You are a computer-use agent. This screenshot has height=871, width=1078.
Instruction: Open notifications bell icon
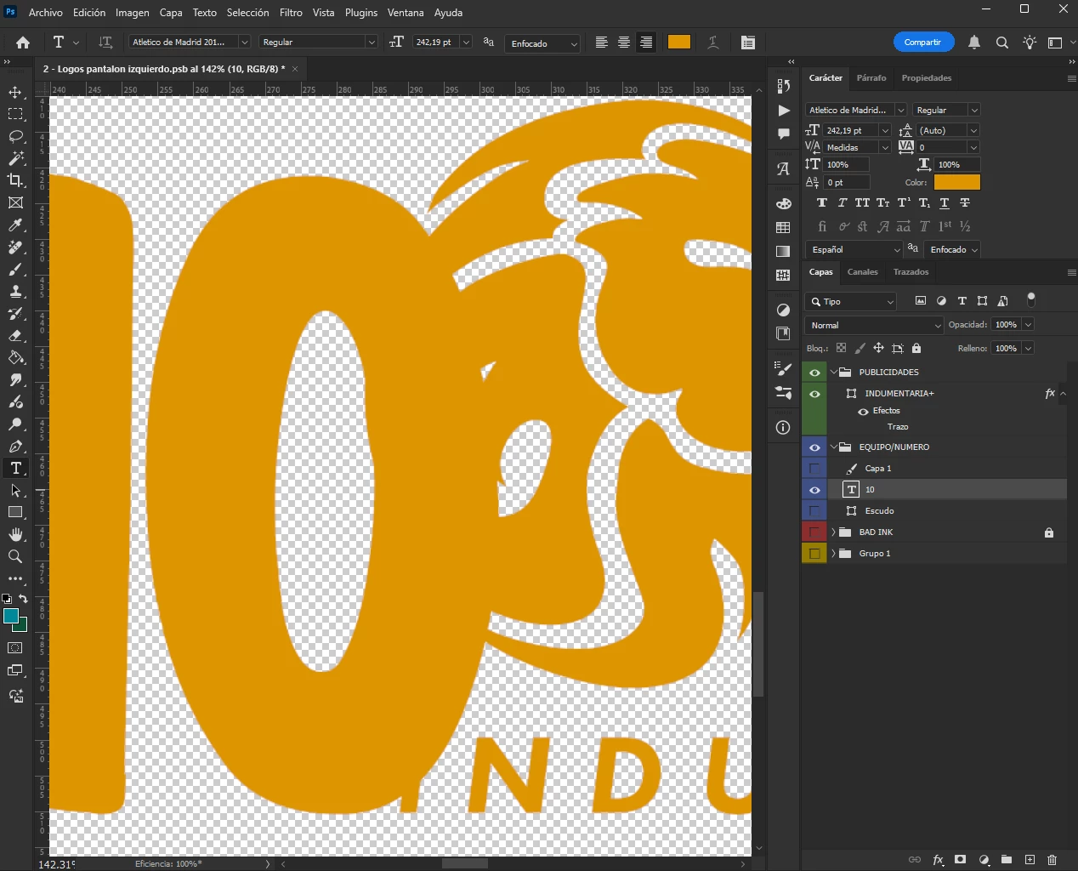click(974, 43)
